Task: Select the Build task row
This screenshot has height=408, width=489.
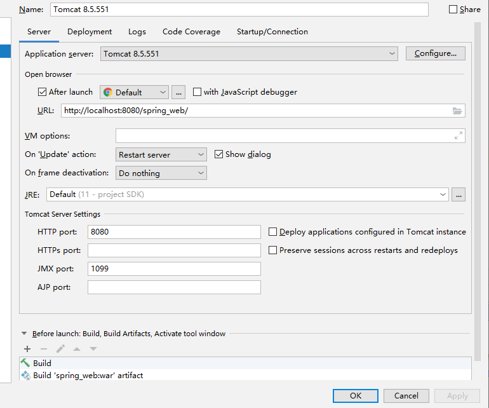Action: (245, 363)
